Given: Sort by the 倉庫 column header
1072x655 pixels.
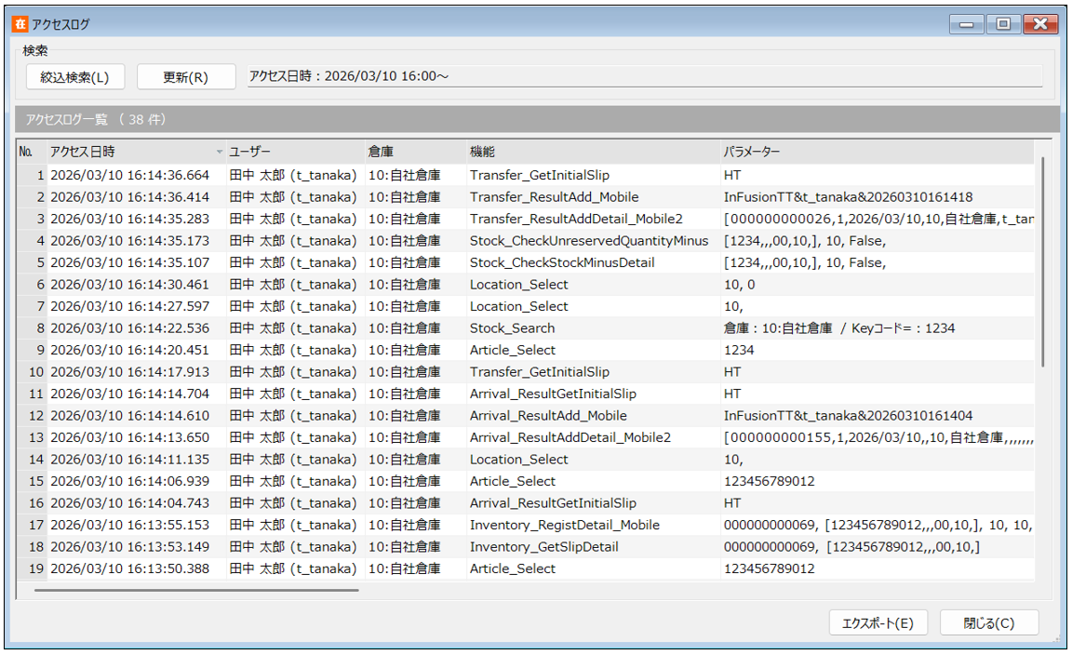Looking at the screenshot, I should click(416, 152).
